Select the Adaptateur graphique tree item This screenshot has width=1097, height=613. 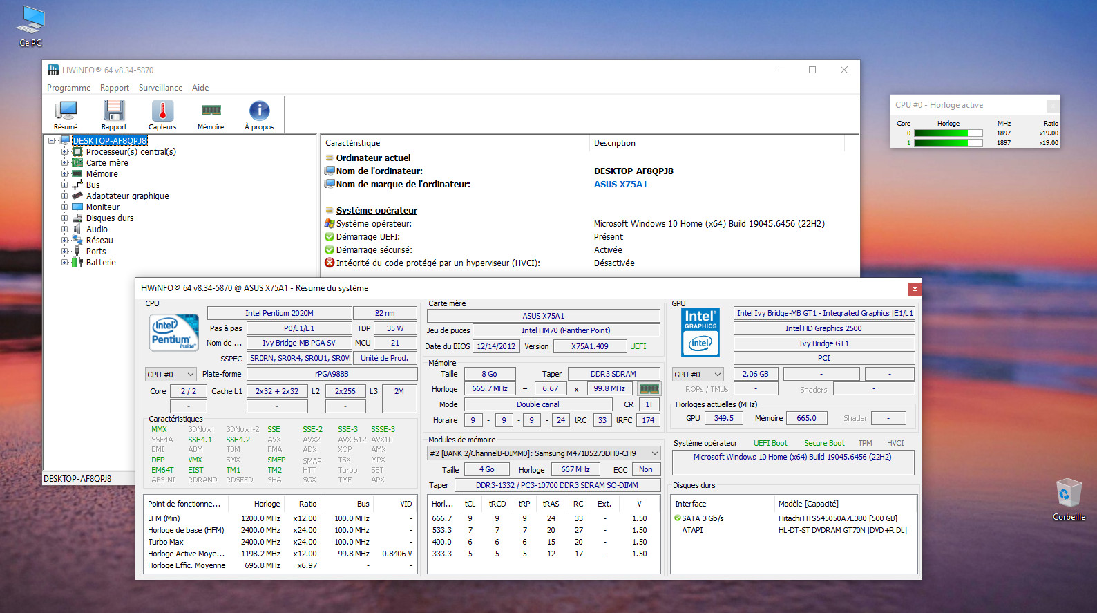tap(127, 196)
